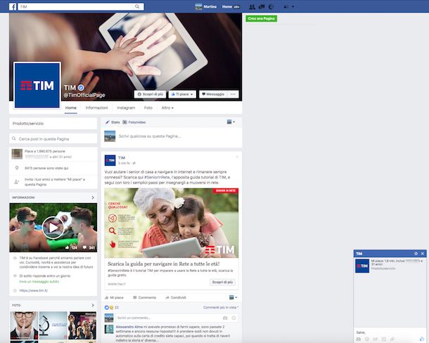Click Scrivi qualcosa su questa Pagina field
This screenshot has height=343, width=429.
(x=150, y=136)
